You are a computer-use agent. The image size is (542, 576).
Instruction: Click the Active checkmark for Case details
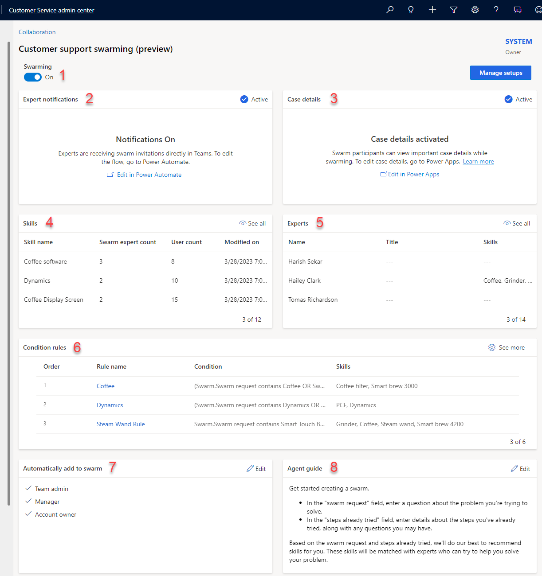pyautogui.click(x=509, y=99)
